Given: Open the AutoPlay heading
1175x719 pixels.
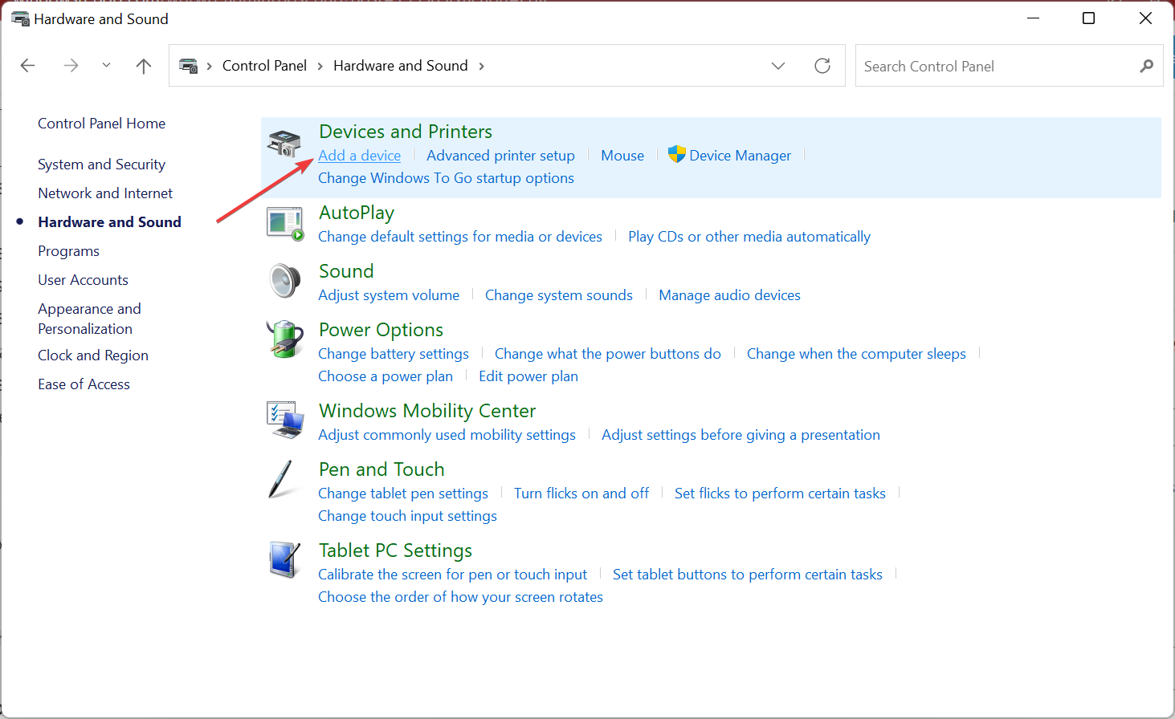Looking at the screenshot, I should click(357, 213).
